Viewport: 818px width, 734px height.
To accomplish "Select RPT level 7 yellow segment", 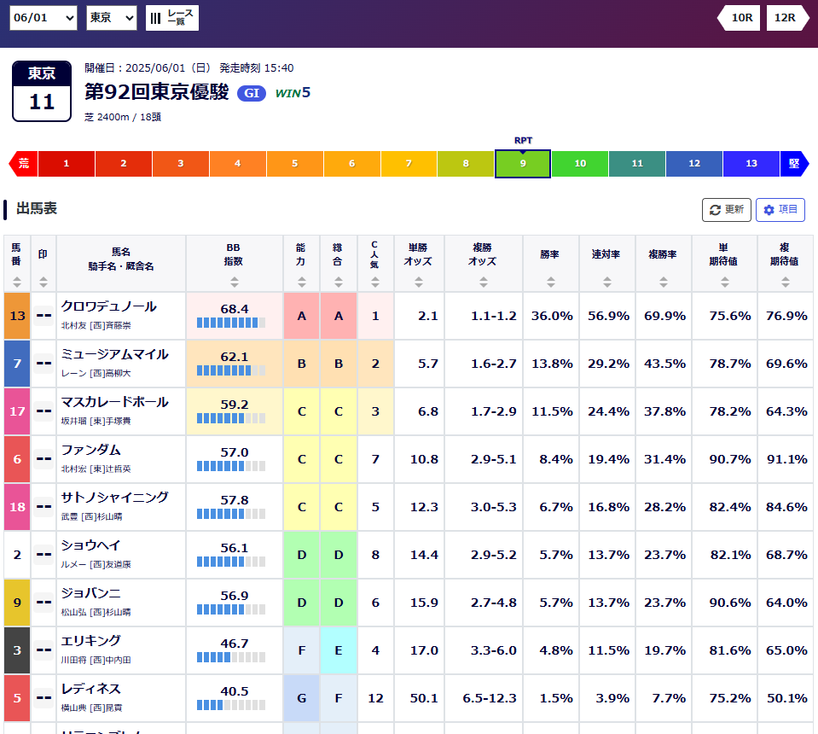I will coord(409,163).
